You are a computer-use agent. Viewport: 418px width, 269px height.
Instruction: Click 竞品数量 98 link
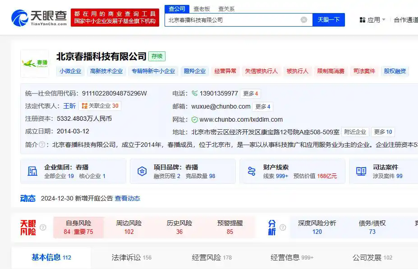[201, 176]
